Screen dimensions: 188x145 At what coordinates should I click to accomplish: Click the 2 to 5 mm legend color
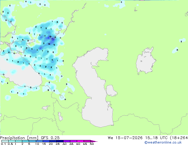click(x=26, y=141)
